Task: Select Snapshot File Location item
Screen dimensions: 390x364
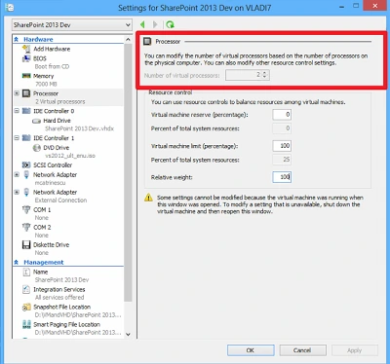Action: click(x=61, y=307)
